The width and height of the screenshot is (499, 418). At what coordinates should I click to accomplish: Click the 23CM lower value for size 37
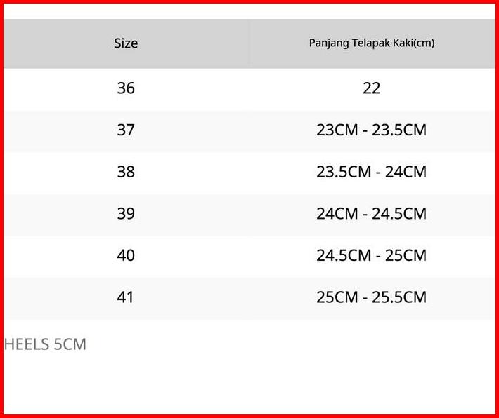[x=337, y=130]
